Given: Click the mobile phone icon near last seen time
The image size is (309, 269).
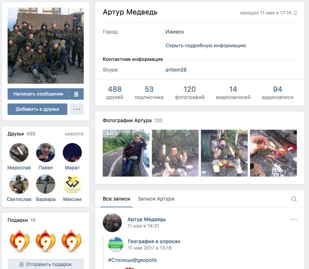Looking at the screenshot, I should point(295,13).
